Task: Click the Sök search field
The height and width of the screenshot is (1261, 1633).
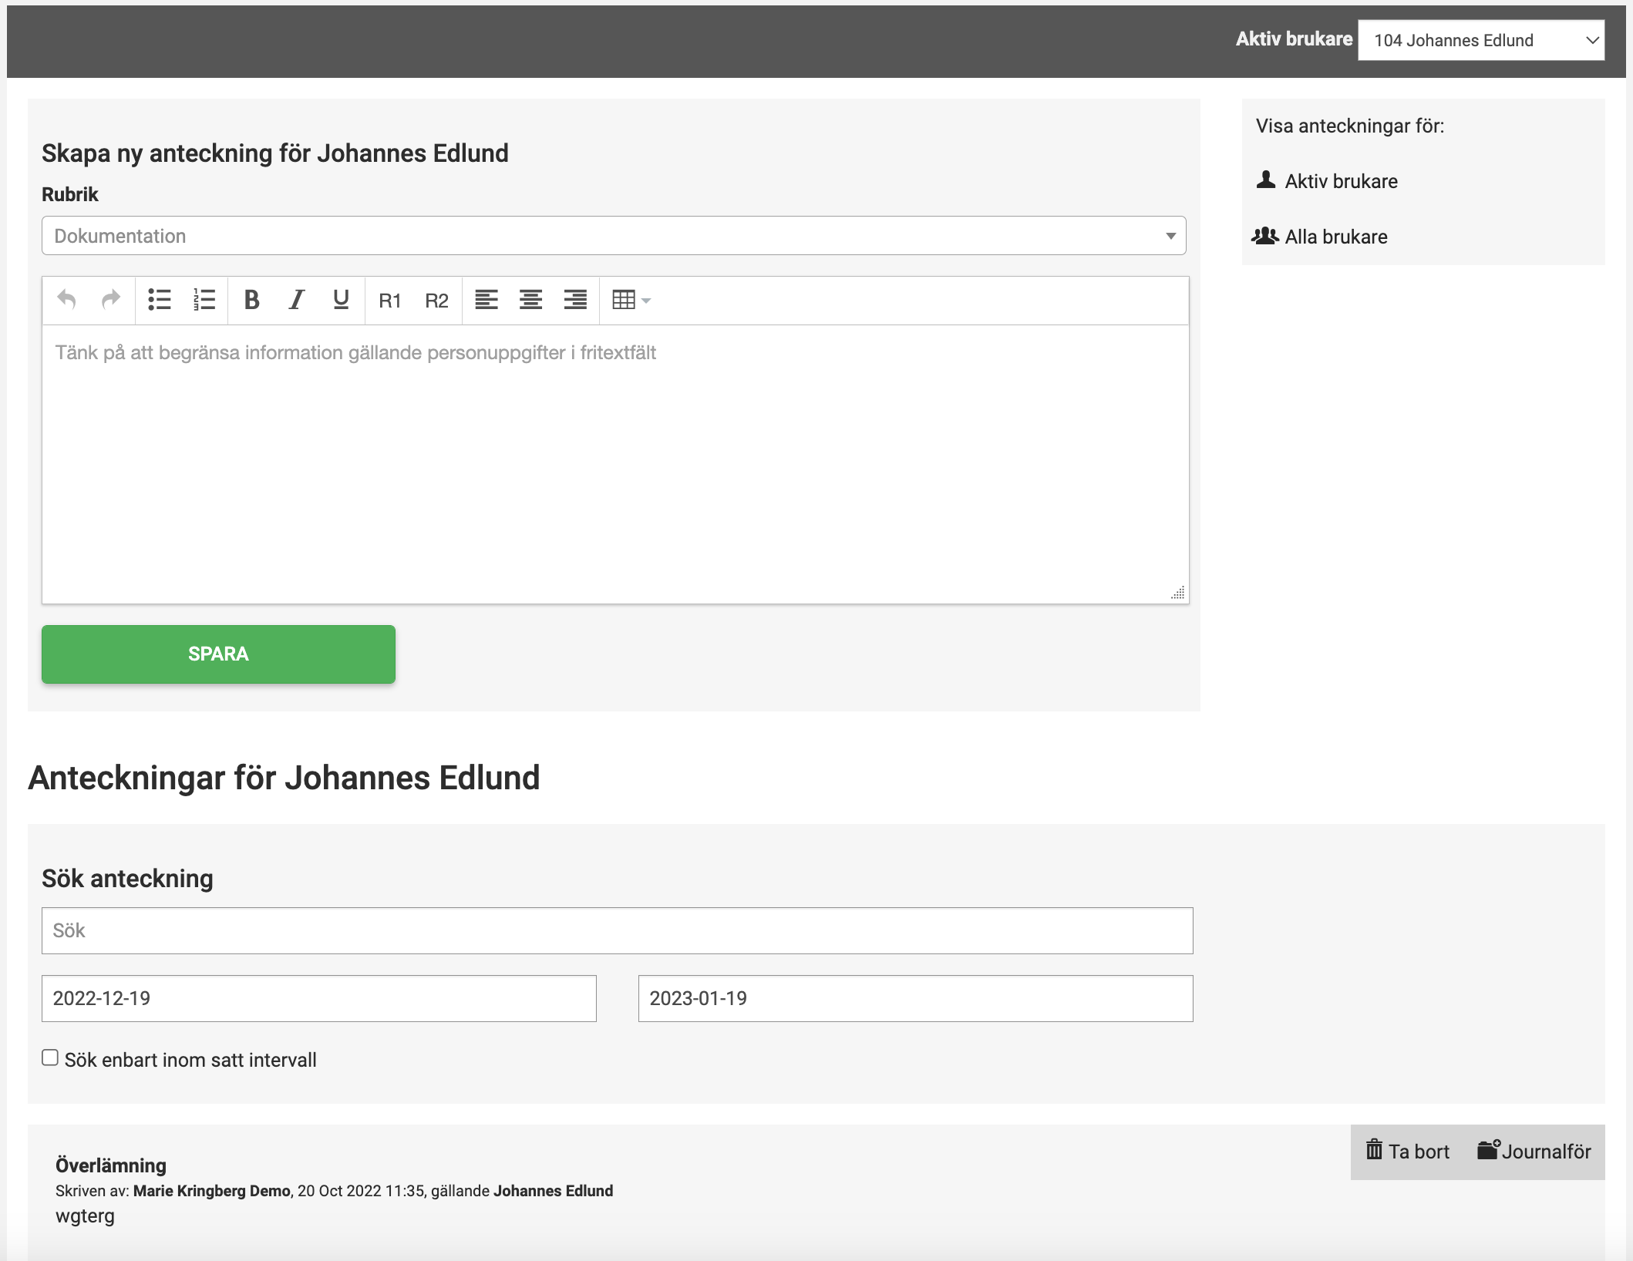Action: (617, 931)
